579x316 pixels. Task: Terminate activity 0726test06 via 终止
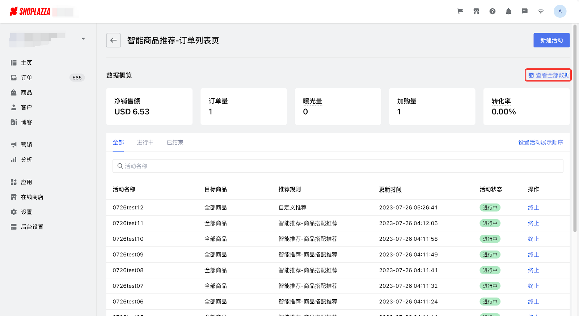[x=533, y=302]
